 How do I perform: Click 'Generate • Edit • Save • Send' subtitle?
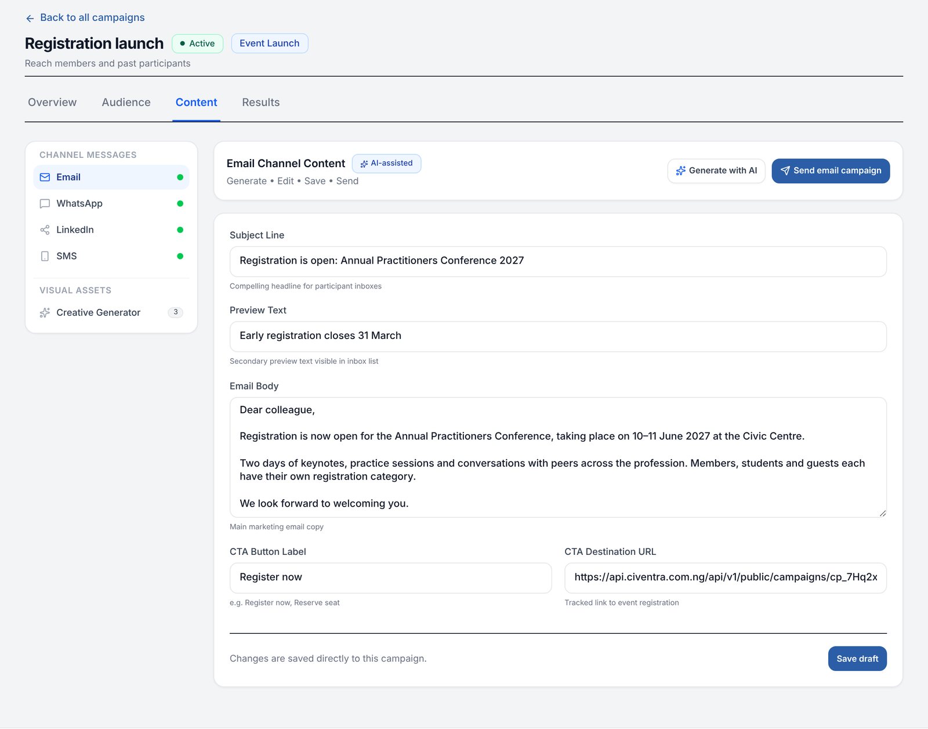292,181
